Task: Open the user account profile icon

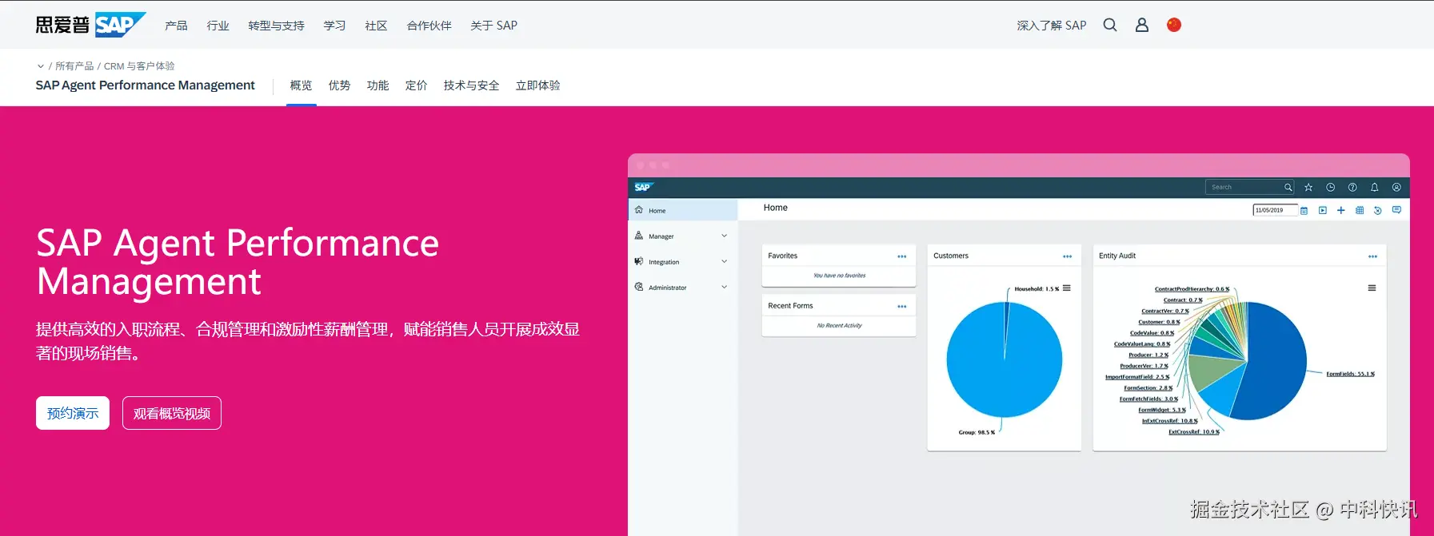Action: pyautogui.click(x=1142, y=25)
